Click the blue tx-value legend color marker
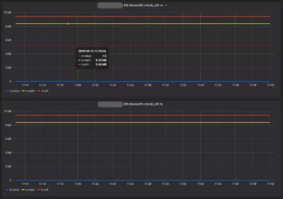 tap(7, 190)
